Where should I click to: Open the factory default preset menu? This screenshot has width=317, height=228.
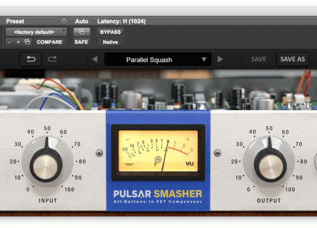[36, 32]
